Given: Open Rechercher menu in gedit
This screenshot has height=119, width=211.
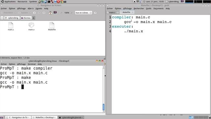Looking at the screenshot, I should [x=139, y=9].
